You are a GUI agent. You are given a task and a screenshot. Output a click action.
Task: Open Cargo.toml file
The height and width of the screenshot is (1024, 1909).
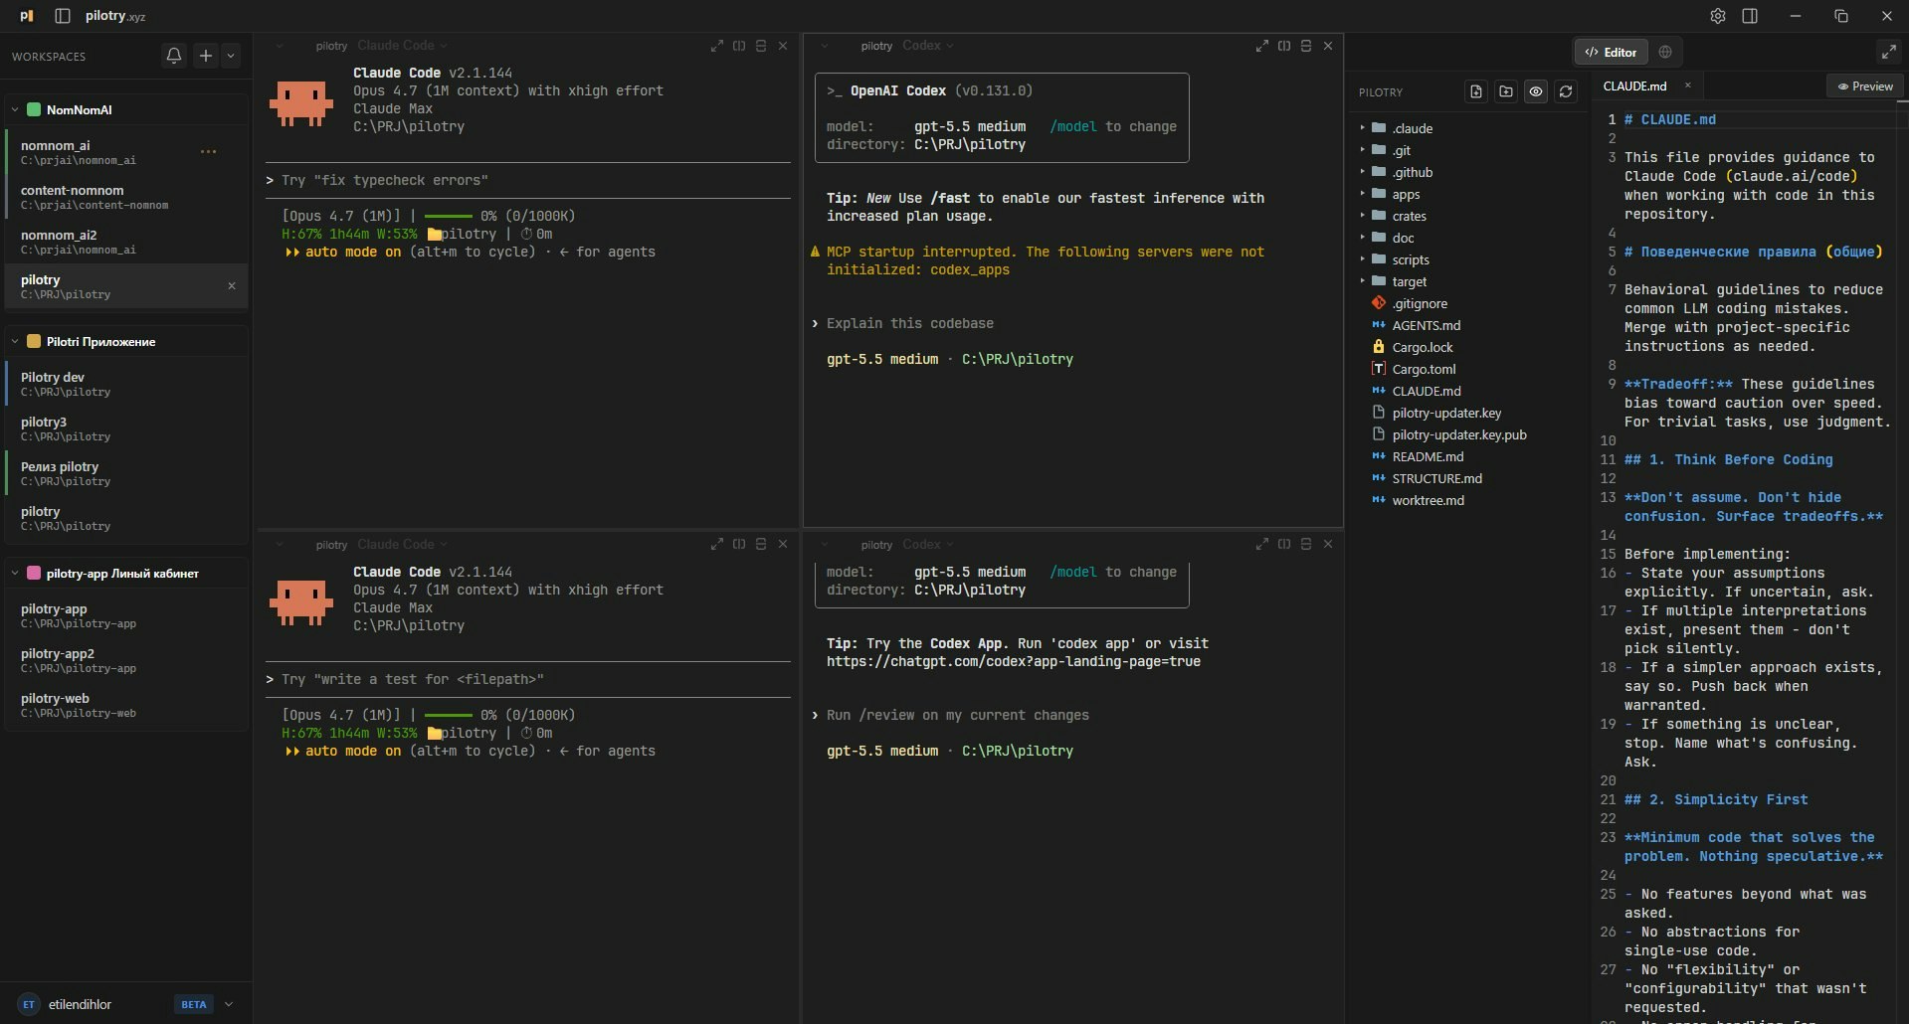click(x=1424, y=369)
